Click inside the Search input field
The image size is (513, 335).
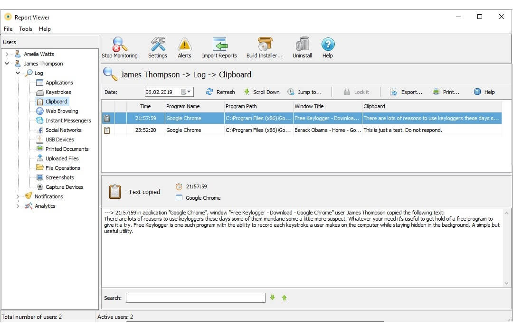click(195, 298)
